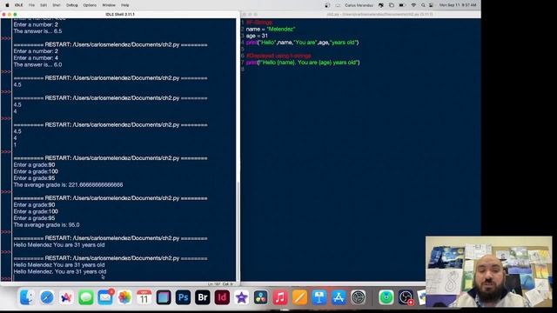Viewport: 557px width, 313px height.
Task: Open Music app in Dock
Action: point(280,297)
